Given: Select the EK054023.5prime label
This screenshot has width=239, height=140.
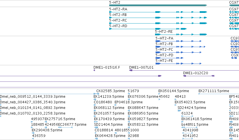Looking at the screenshot, I should pyautogui.click(x=190, y=102).
